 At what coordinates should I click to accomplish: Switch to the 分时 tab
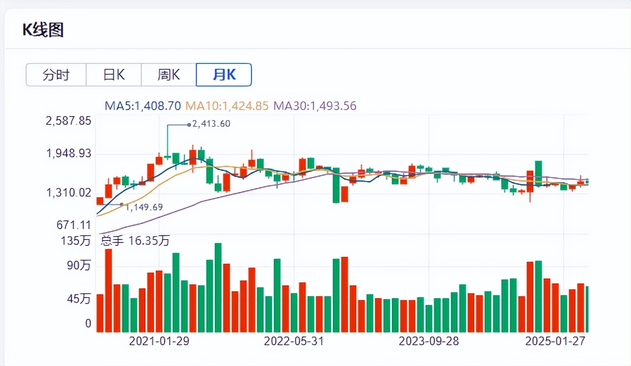(x=56, y=75)
